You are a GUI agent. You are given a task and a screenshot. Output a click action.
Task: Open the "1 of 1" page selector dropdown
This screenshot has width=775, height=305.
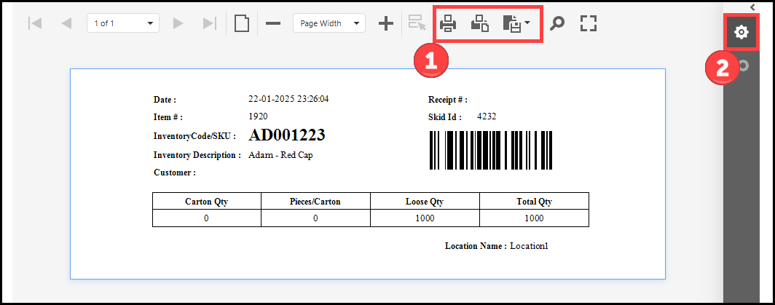pos(122,23)
